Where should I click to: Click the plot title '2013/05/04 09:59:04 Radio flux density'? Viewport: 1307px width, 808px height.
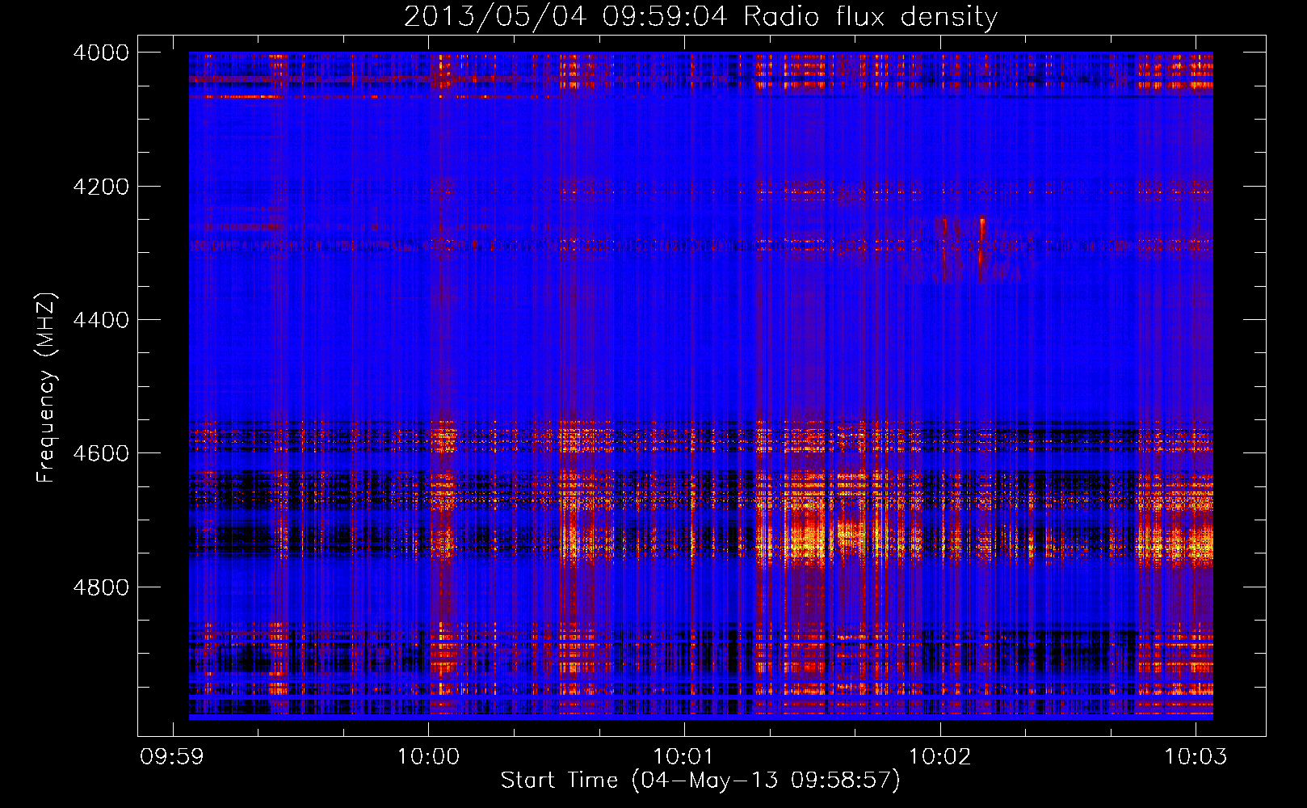700,16
